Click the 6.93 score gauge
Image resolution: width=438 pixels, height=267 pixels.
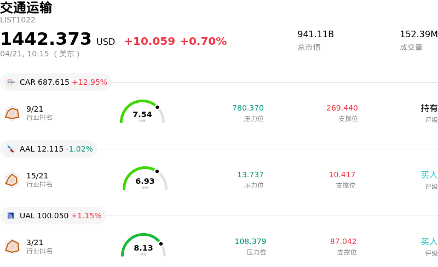[145, 179]
